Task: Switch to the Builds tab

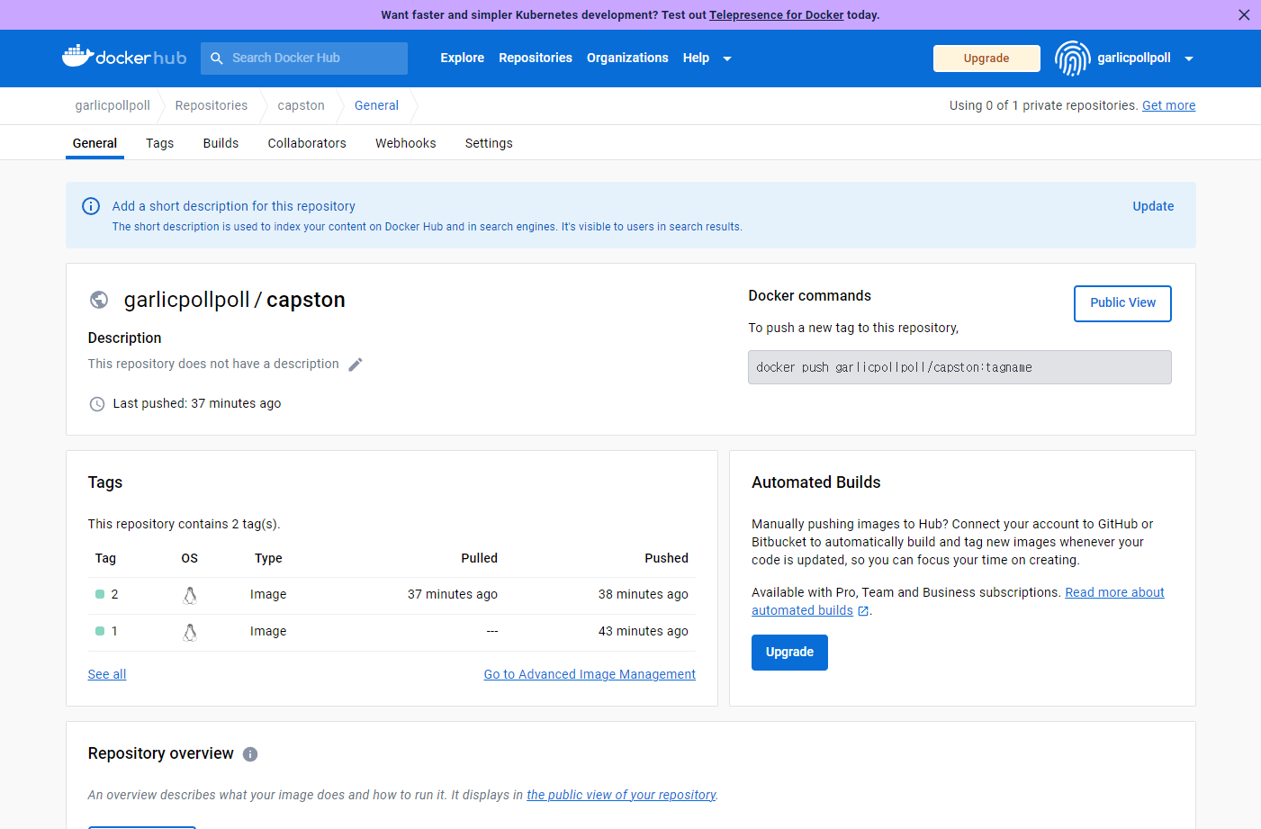Action: coord(221,143)
